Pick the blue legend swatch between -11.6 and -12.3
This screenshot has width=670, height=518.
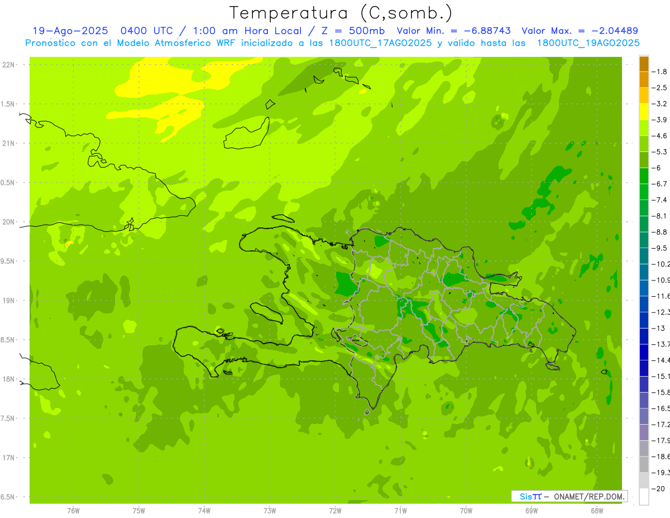(644, 304)
